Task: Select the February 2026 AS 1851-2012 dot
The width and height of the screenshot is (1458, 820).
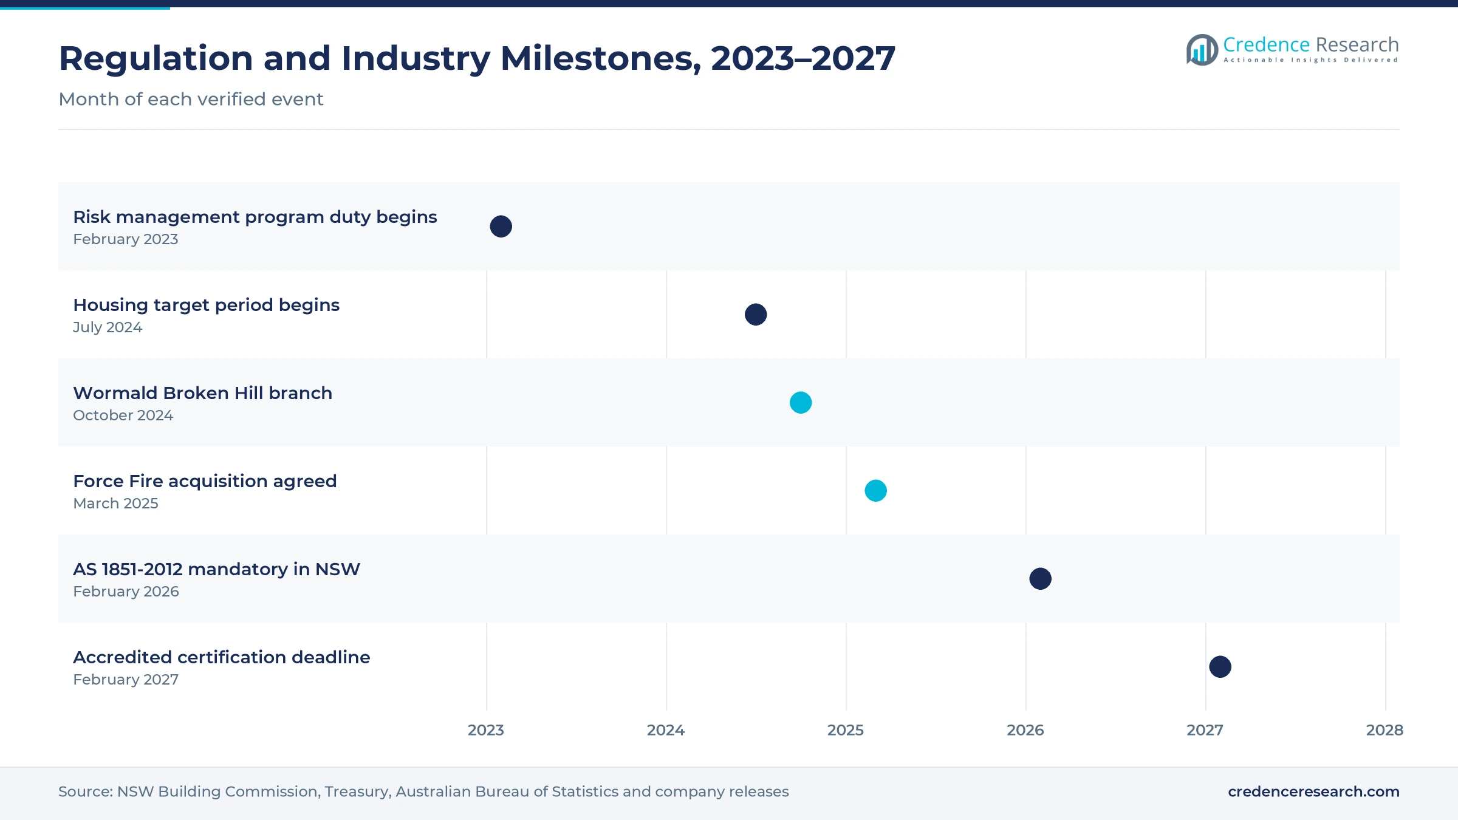Action: [x=1041, y=579]
